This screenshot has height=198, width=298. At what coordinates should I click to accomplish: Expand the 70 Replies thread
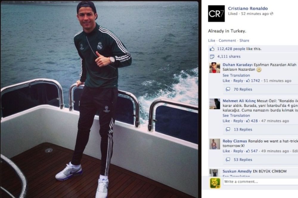point(243,89)
